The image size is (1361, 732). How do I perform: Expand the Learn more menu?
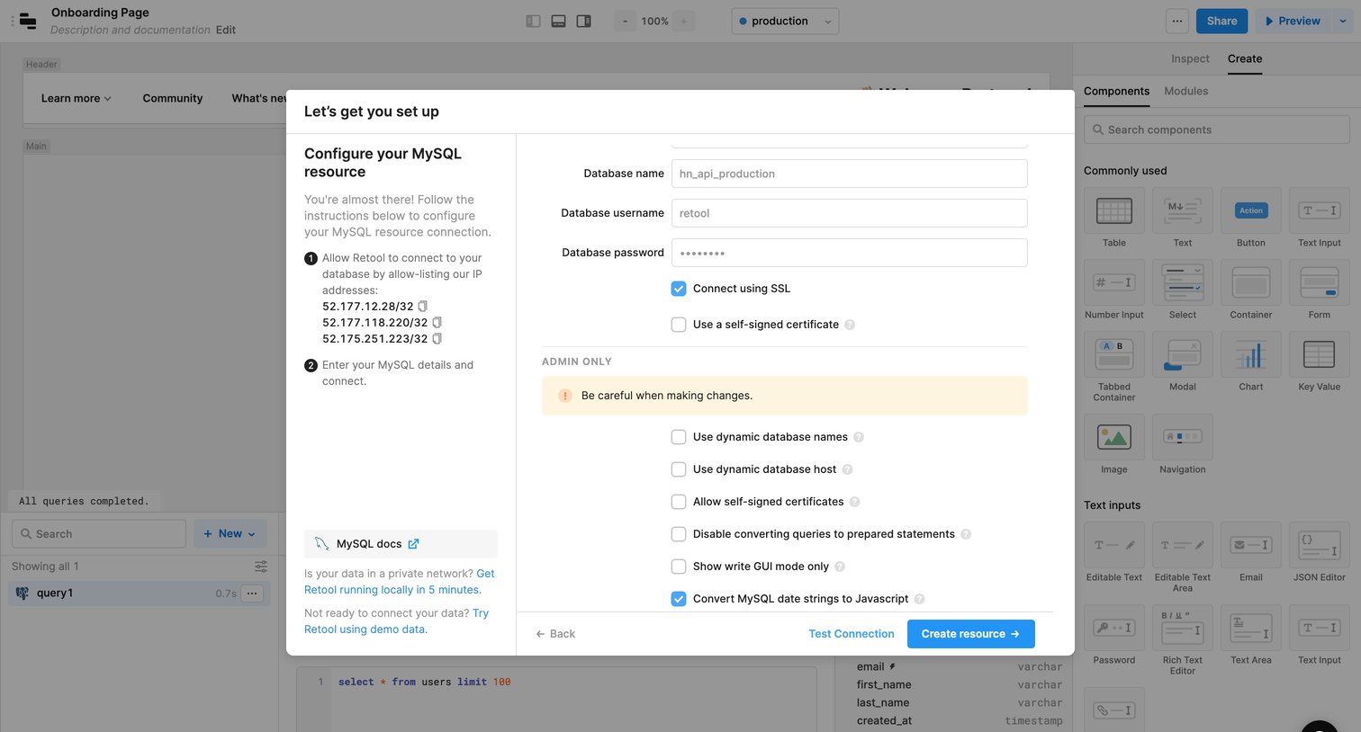tap(77, 98)
